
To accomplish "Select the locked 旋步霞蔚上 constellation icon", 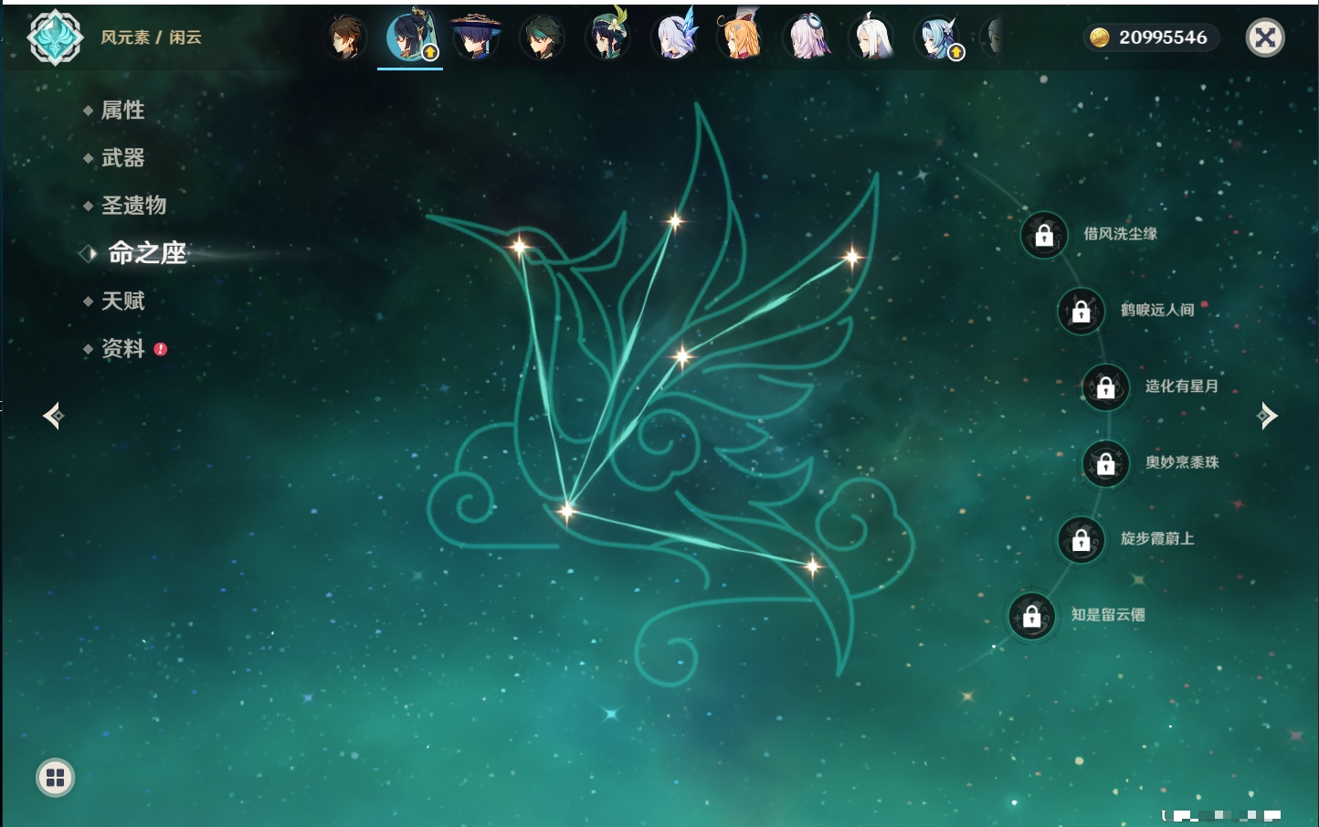I will (1081, 540).
